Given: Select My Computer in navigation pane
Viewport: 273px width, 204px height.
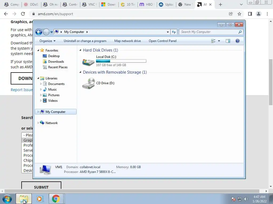Looking at the screenshot, I should [56, 112].
